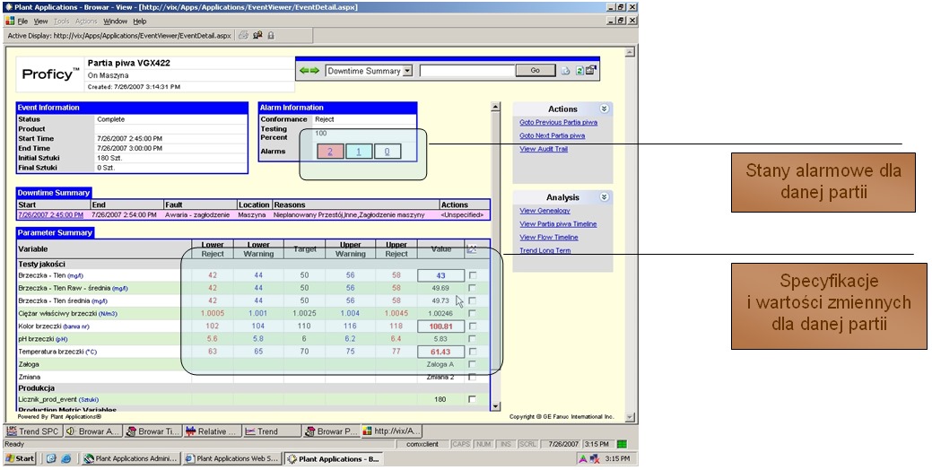Click the blue alarm count 1 box
Viewport: 932px width, 470px height.
pyautogui.click(x=359, y=152)
